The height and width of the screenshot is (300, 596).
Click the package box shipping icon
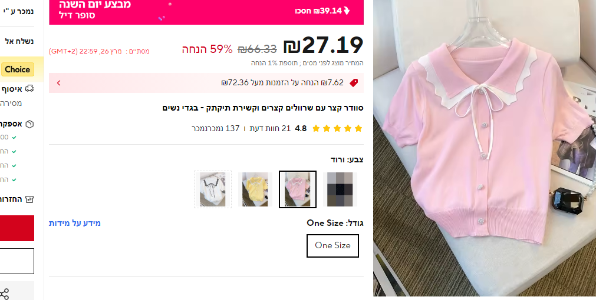coord(29,124)
